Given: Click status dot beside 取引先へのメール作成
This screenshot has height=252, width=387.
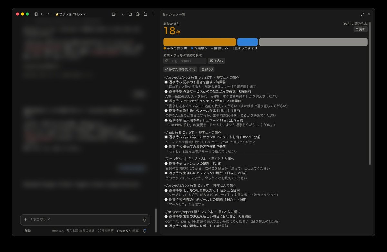Looking at the screenshot, I should tap(166, 111).
